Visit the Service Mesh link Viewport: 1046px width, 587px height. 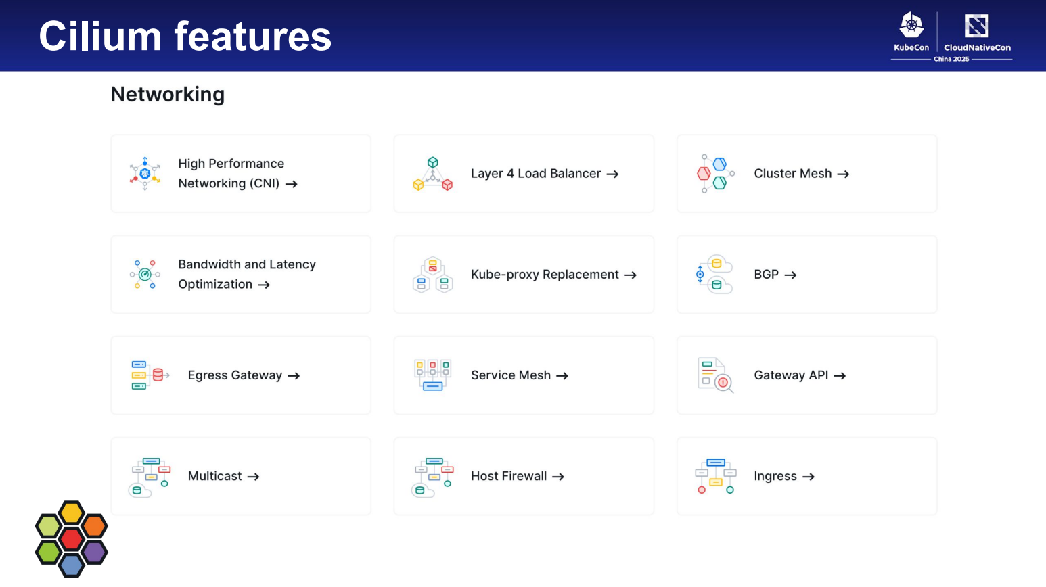(x=520, y=375)
